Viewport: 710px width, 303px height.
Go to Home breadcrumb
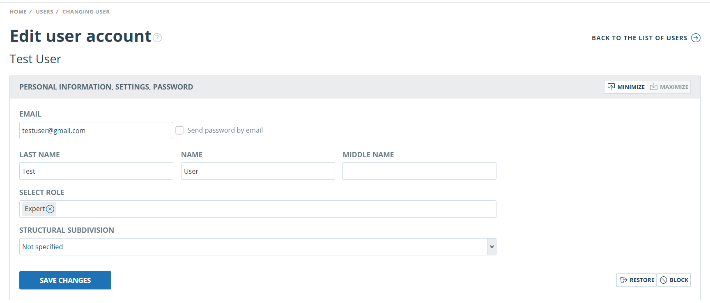click(x=18, y=11)
